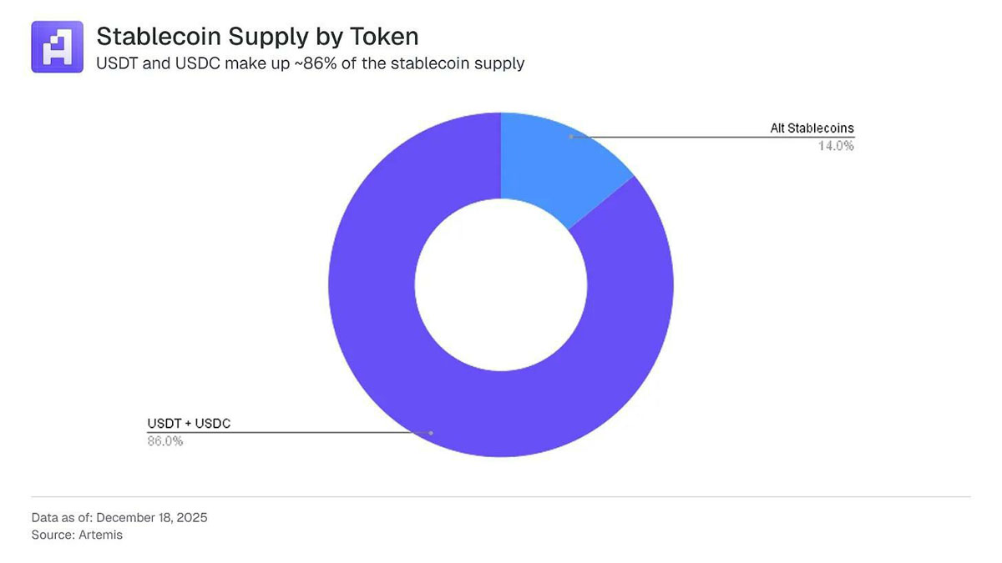This screenshot has width=1002, height=563.
Task: Click the horizontal divider above the footer
Action: [501, 497]
